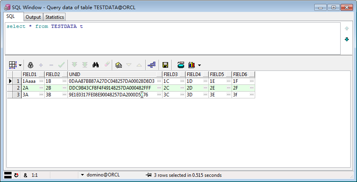The height and width of the screenshot is (182, 357).
Task: Open ellipsis editor for cell 3f
Action: coord(252,95)
